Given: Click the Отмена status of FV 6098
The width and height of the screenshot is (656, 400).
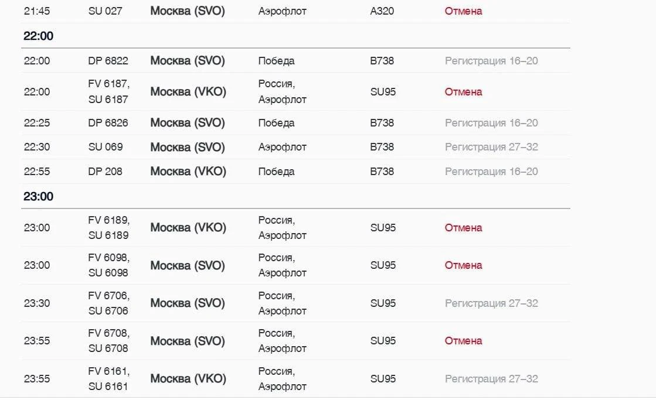Looking at the screenshot, I should point(463,265).
